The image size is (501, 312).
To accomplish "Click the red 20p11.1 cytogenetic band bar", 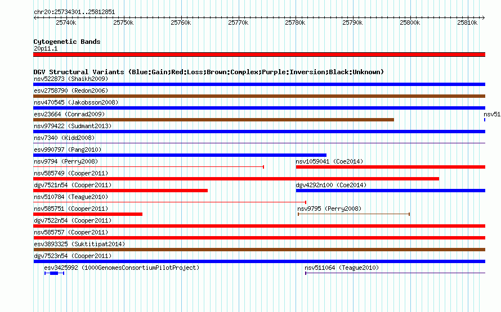I will [x=259, y=55].
